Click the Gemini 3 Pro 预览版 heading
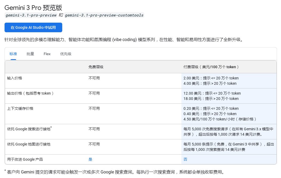281x178 pixels. [x=33, y=8]
